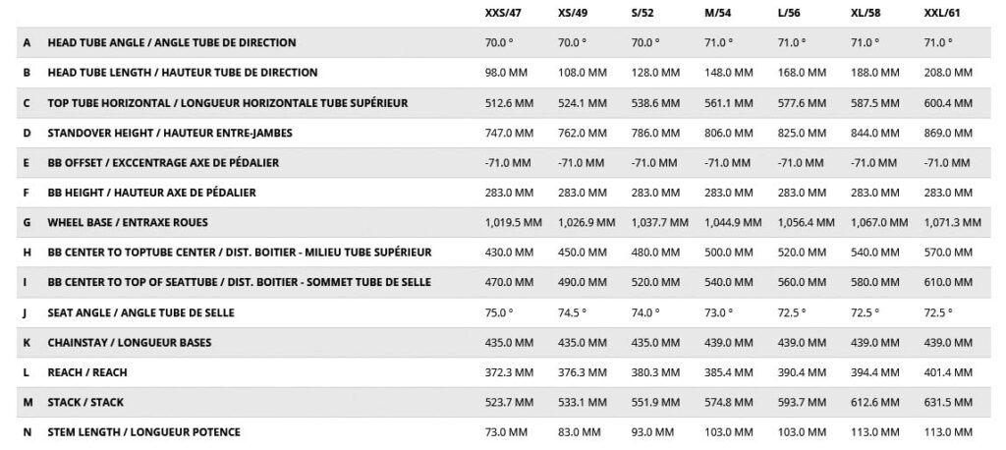This screenshot has width=1006, height=450.
Task: Select the 1,071.3 MM wheel base value
Action: [x=953, y=223]
